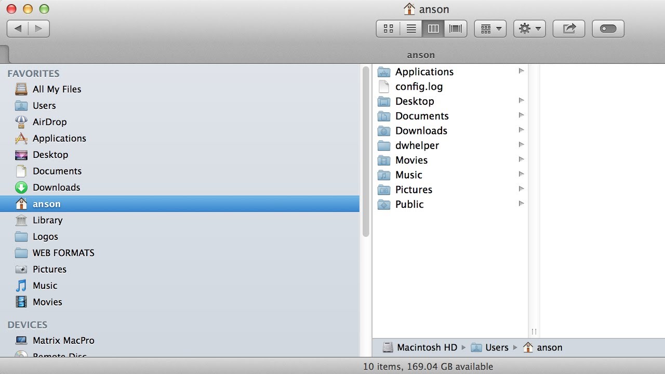Click the Logos folder icon in sidebar
This screenshot has height=374, width=665.
point(21,236)
